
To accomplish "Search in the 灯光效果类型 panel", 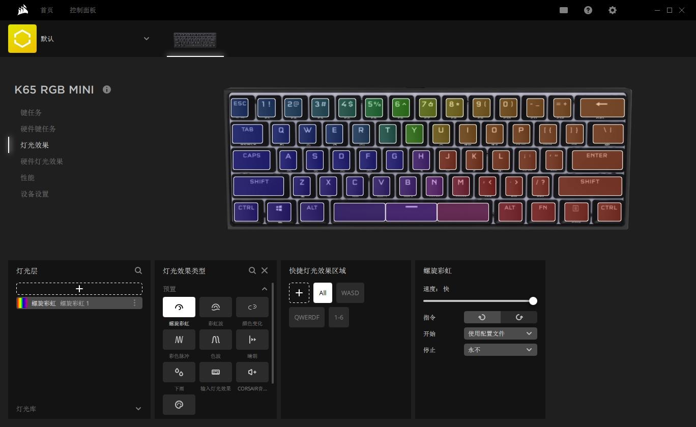I will (x=252, y=271).
